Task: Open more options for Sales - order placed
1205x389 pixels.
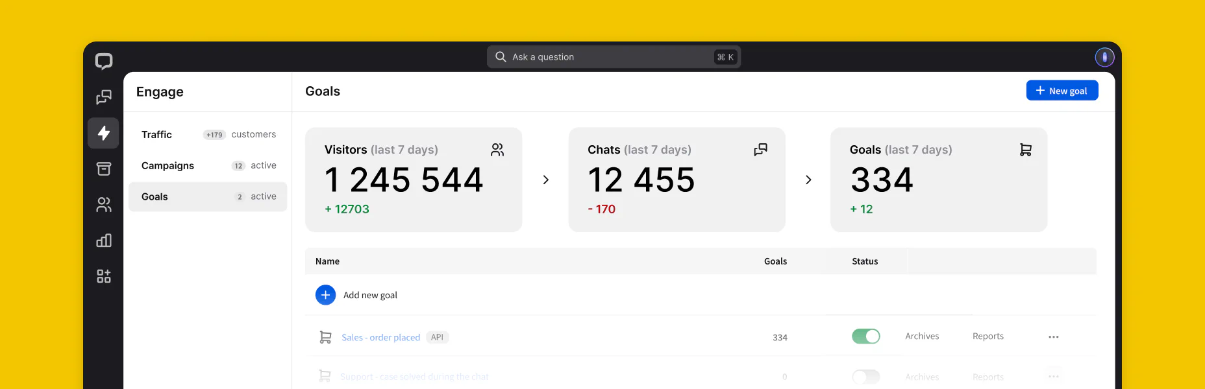Action: 1053,337
